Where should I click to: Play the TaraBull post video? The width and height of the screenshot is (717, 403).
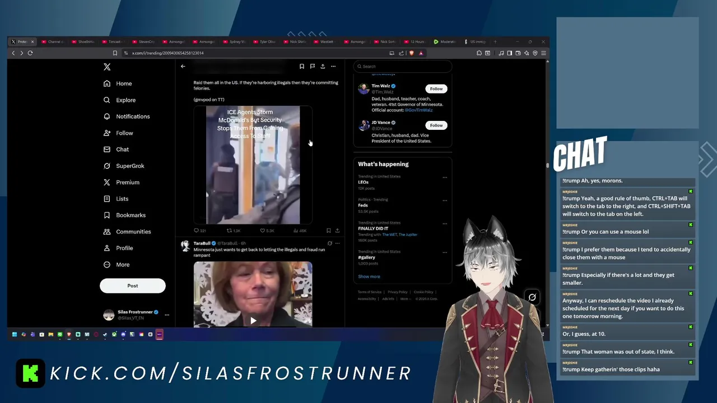coord(253,320)
